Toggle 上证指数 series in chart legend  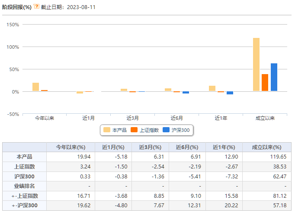tap(144, 130)
